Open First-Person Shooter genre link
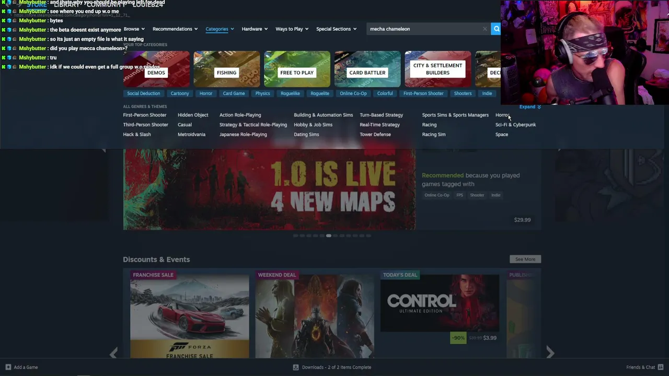Screen dimensions: 669x376 tap(145, 115)
